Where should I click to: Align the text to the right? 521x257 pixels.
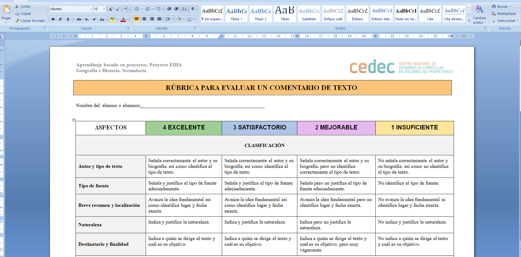[152, 19]
